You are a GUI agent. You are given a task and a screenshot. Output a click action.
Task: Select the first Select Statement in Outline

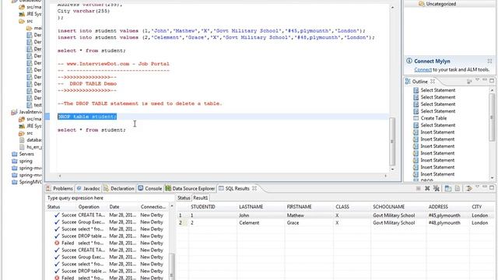coord(437,90)
